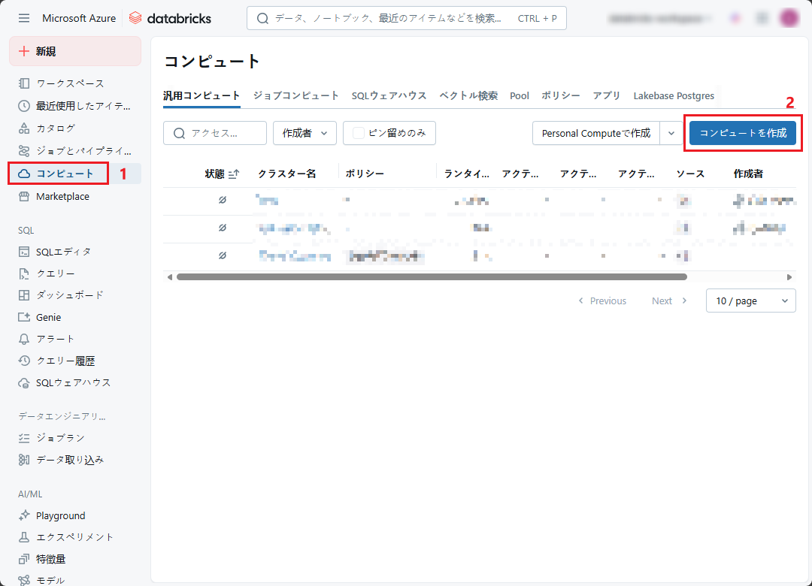The width and height of the screenshot is (812, 586).
Task: Open Workspace icon in sidebar
Action: pyautogui.click(x=24, y=83)
